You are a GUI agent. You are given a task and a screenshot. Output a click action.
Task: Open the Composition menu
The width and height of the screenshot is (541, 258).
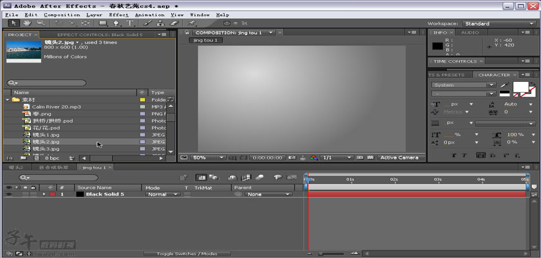(62, 15)
